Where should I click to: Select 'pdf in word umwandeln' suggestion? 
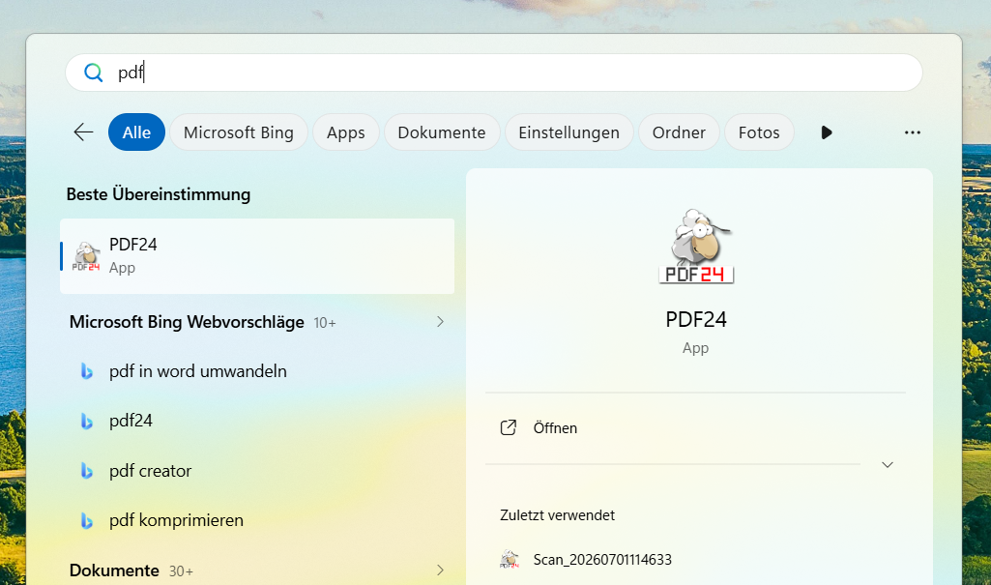pyautogui.click(x=198, y=371)
